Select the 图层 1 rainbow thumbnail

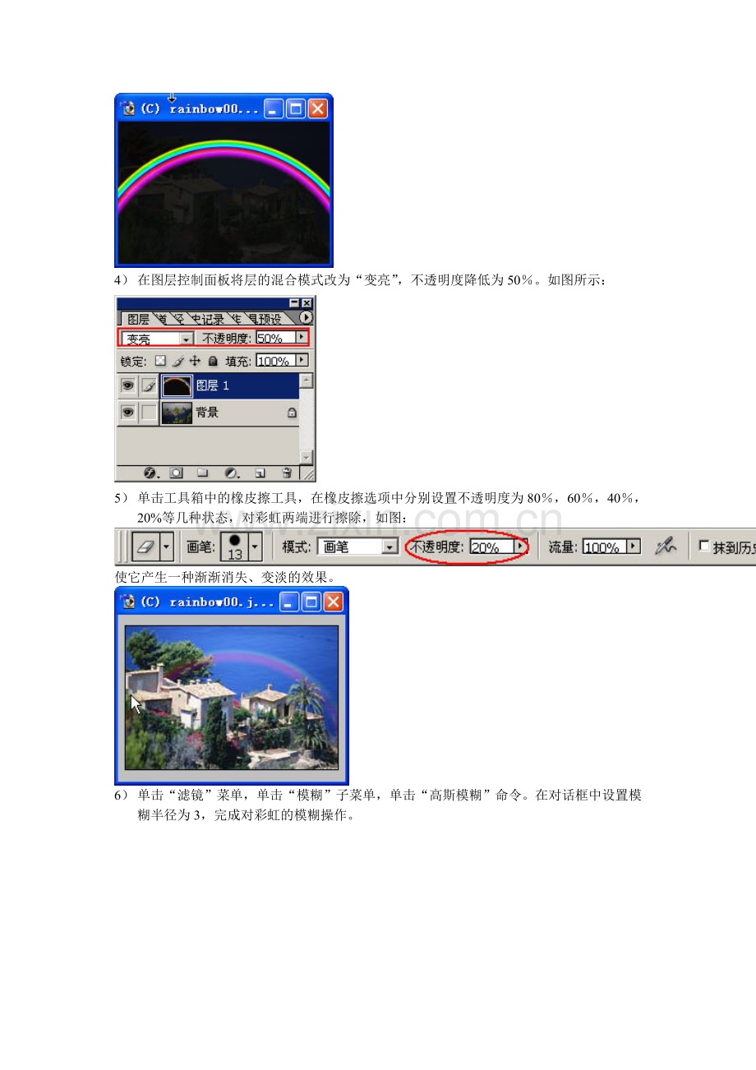coord(177,385)
